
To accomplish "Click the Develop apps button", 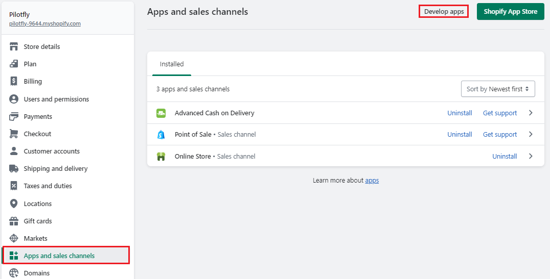I will point(444,11).
